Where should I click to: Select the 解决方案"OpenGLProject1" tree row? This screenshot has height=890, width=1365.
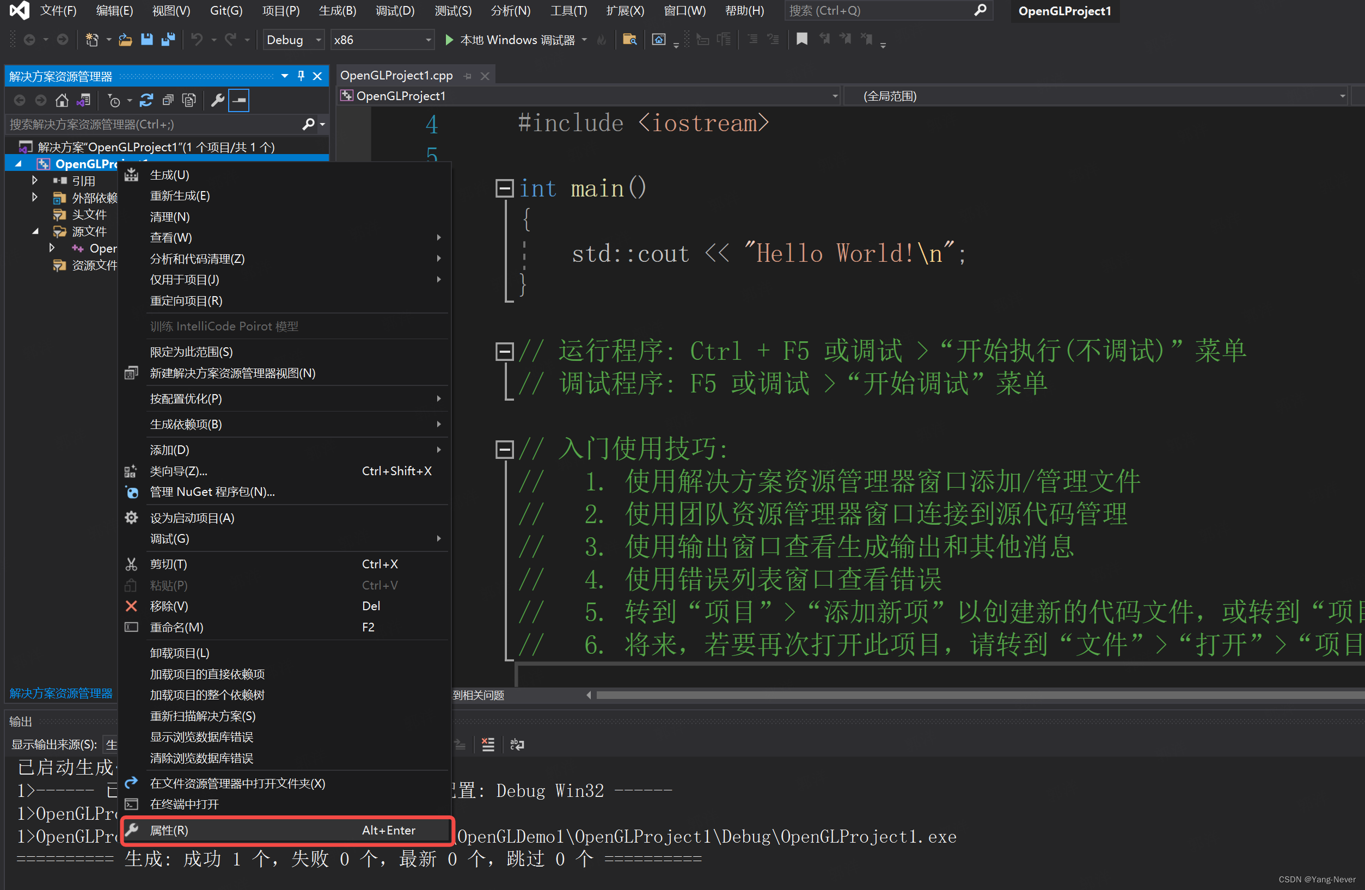click(167, 148)
